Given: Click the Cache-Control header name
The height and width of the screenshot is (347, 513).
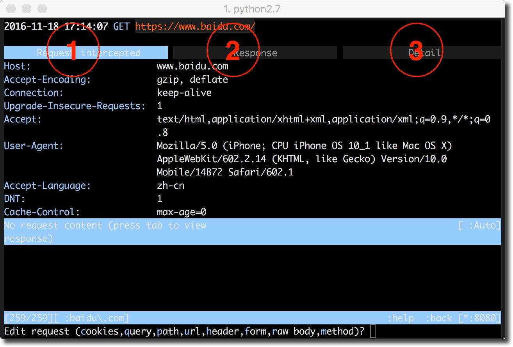Looking at the screenshot, I should (42, 212).
